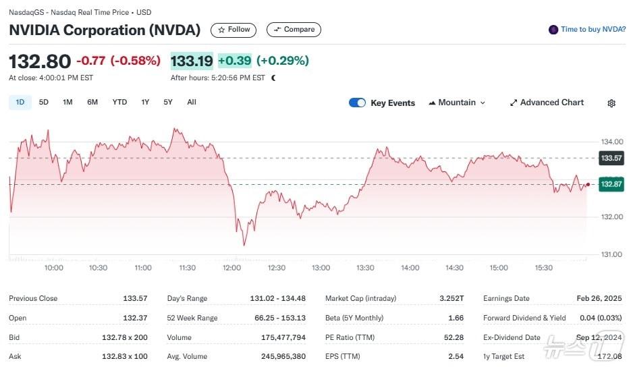Image resolution: width=631 pixels, height=369 pixels.
Task: Click the Mountain chart type icon
Action: [x=432, y=103]
